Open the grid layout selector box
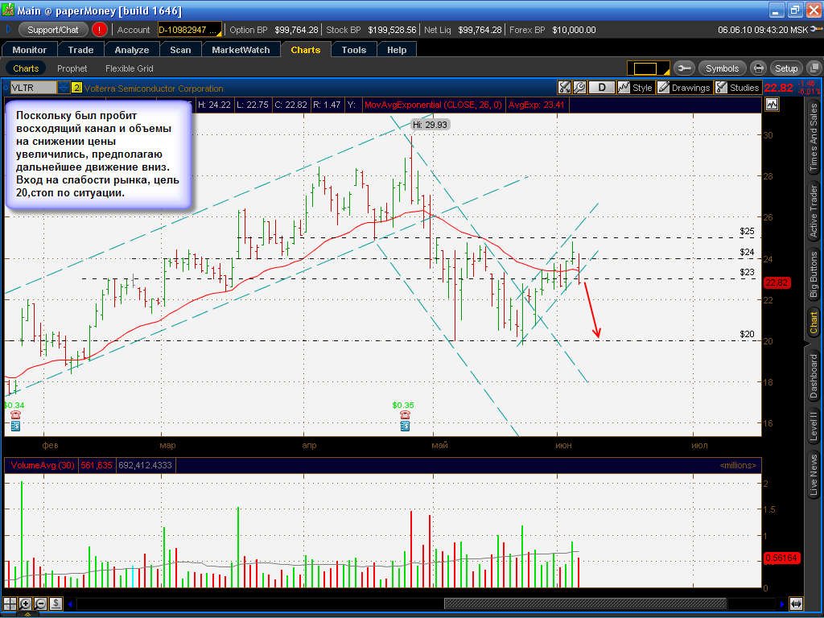The height and width of the screenshot is (618, 824). 648,68
